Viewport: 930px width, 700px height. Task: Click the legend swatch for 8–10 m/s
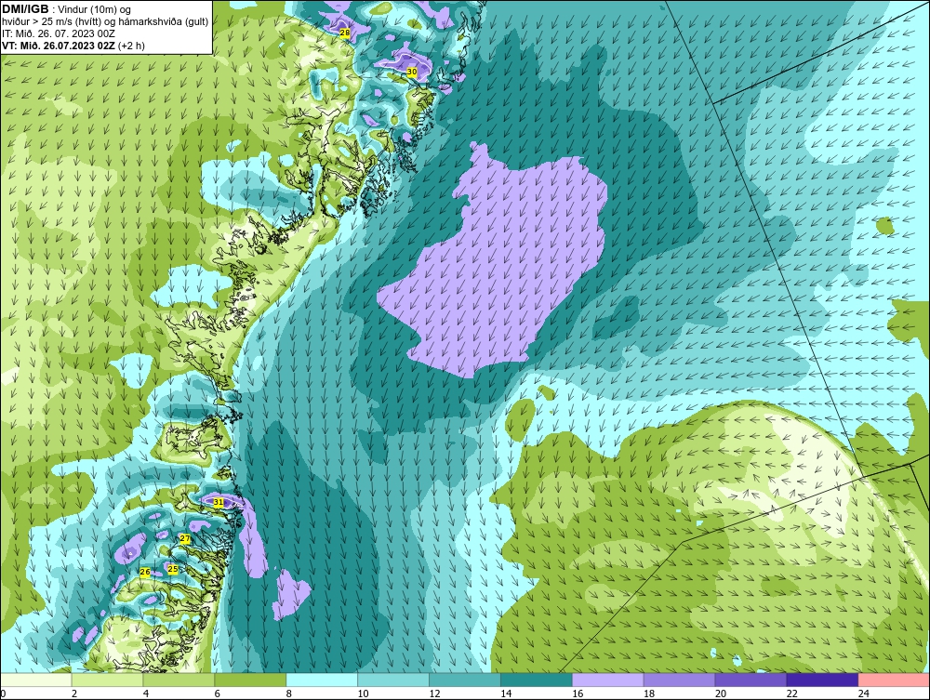322,680
